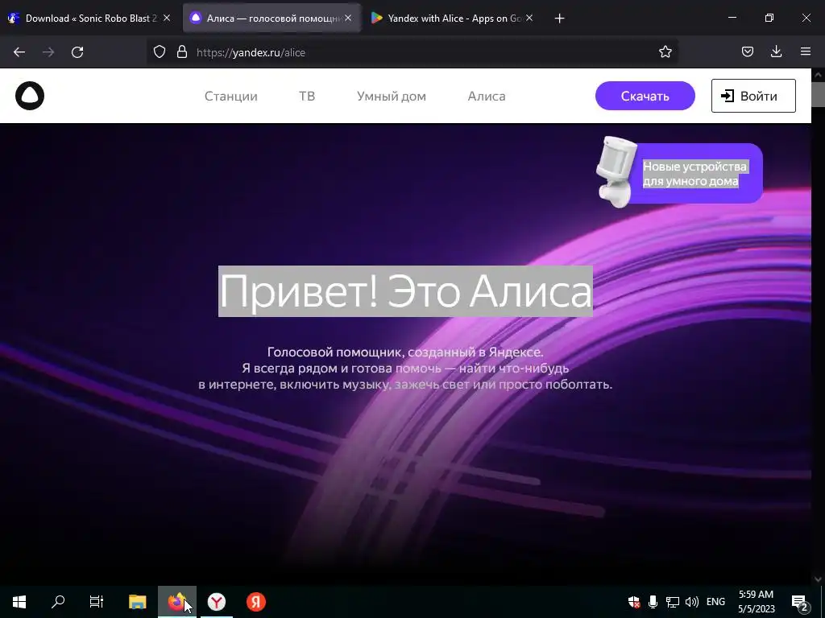Screen dimensions: 825x618
Task: Click the site padlock security icon
Action: tap(182, 52)
